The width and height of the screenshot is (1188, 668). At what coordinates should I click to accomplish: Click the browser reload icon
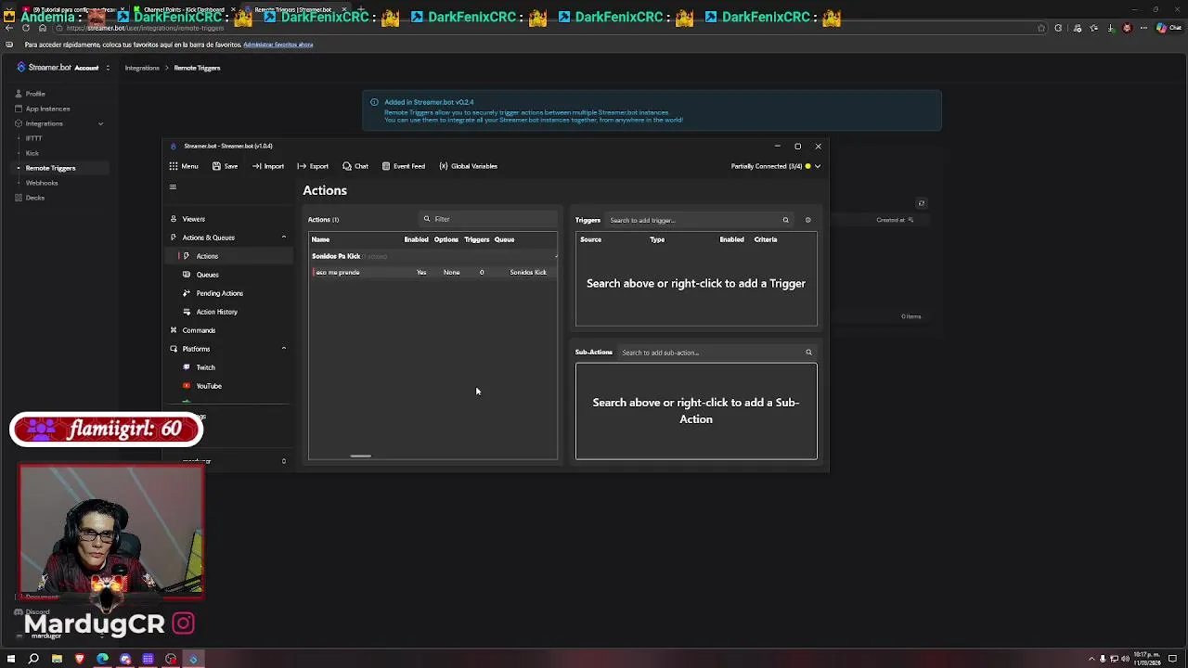26,28
